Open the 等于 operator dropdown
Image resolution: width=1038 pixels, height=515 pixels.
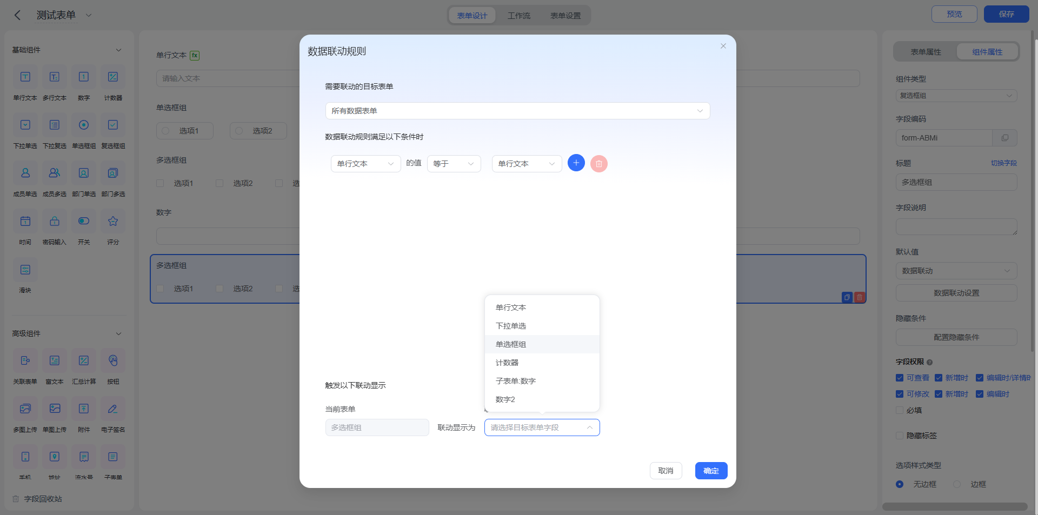(454, 164)
